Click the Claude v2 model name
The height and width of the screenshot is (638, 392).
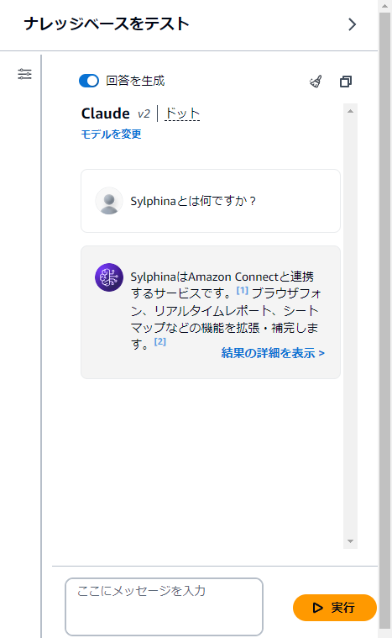(116, 113)
